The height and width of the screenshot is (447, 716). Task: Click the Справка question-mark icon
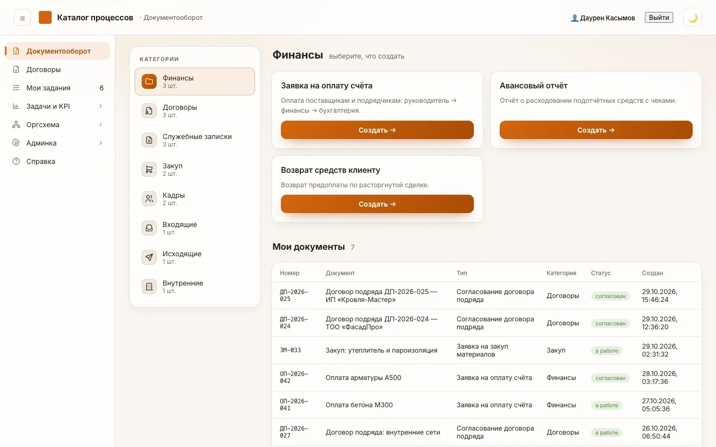pyautogui.click(x=16, y=161)
